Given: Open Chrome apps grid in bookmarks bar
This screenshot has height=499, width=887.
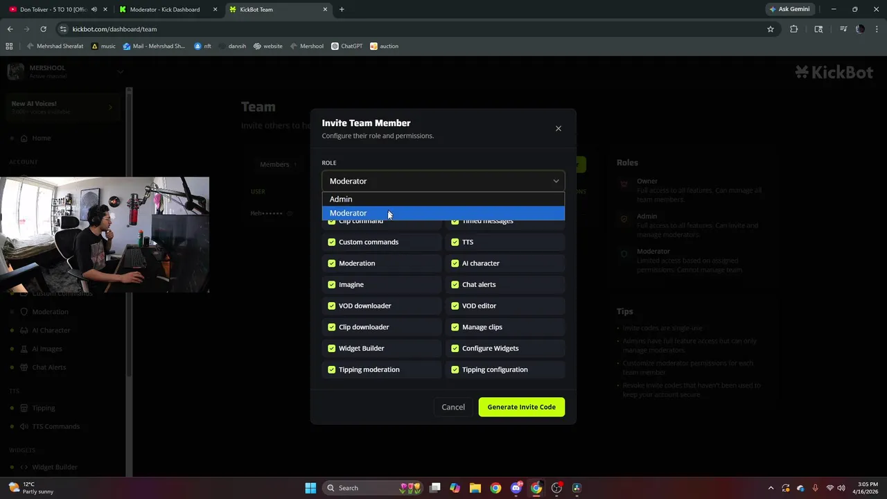Looking at the screenshot, I should [x=9, y=46].
